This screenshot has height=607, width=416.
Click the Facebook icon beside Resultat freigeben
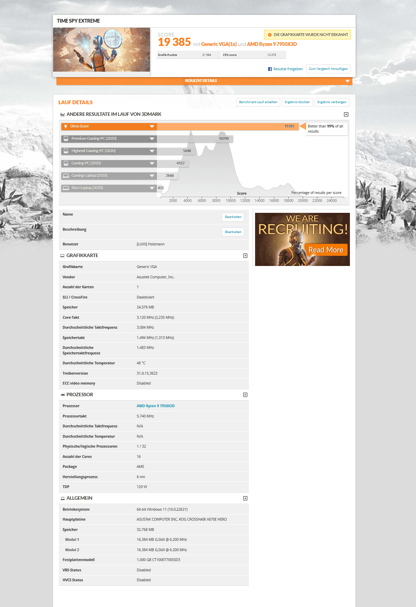(x=270, y=69)
